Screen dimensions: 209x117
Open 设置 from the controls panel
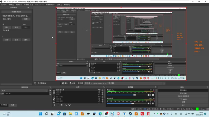[x=183, y=102]
